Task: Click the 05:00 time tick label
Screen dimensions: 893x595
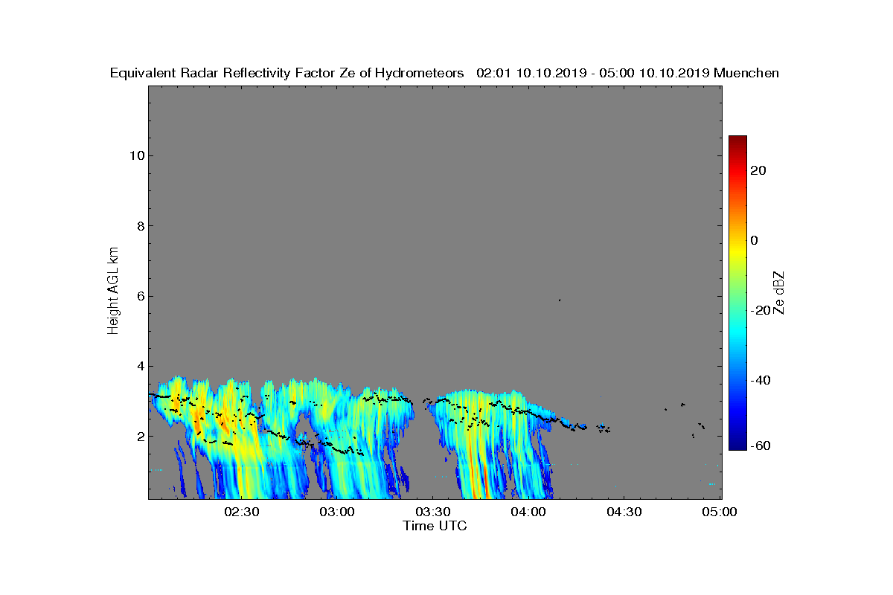Action: pyautogui.click(x=720, y=512)
